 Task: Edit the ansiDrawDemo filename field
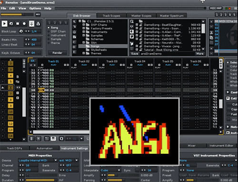pos(167,54)
